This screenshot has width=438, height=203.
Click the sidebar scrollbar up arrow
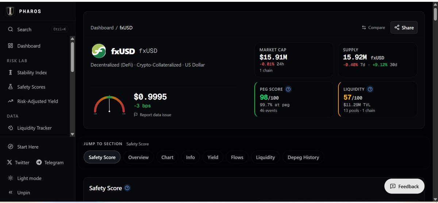pyautogui.click(x=72, y=39)
